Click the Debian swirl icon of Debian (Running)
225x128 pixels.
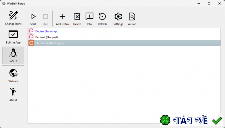(31, 31)
